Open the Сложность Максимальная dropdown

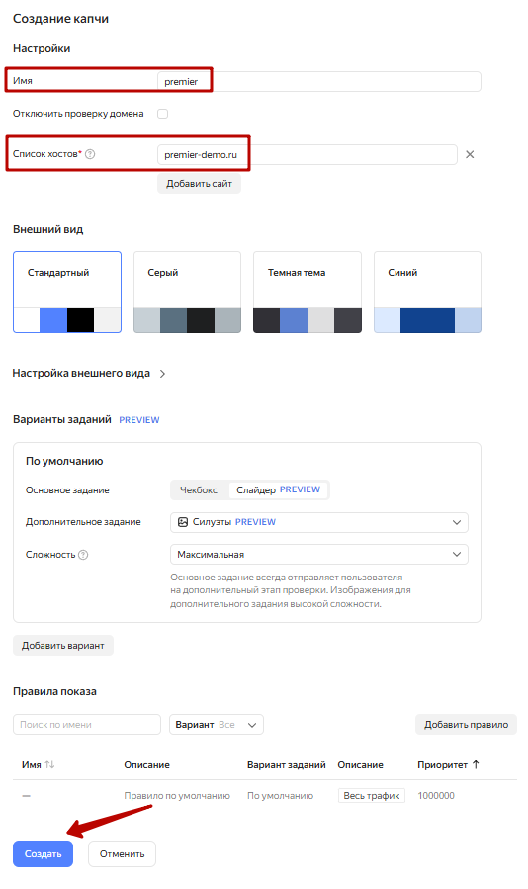pos(319,555)
